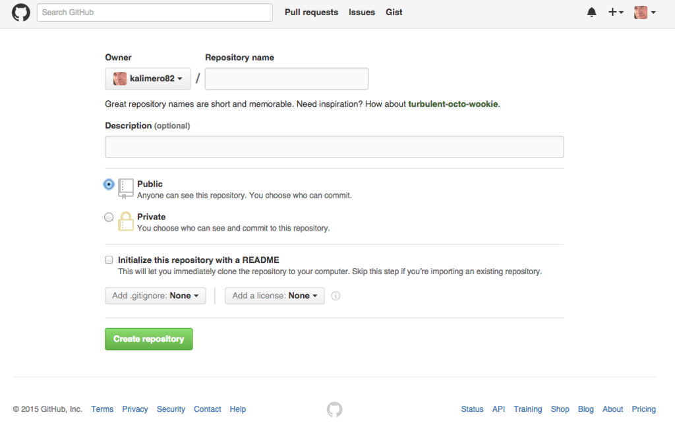The width and height of the screenshot is (675, 427).
Task: Select the Private radio button
Action: tap(109, 217)
